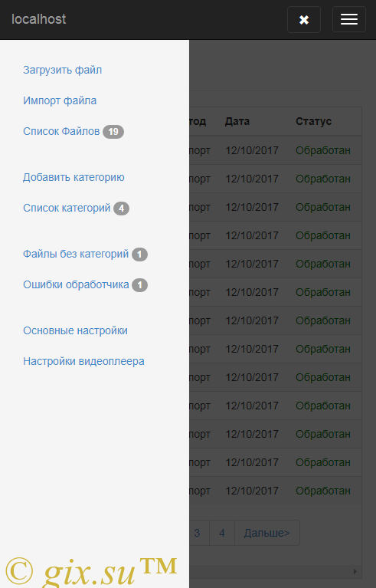The height and width of the screenshot is (588, 376).
Task: Open Файлы без категорий link
Action: click(x=76, y=254)
